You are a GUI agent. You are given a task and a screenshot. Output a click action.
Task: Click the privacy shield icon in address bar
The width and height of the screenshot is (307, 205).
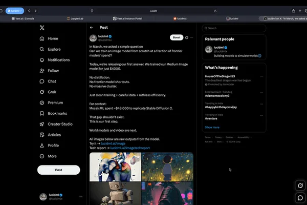(x=92, y=11)
